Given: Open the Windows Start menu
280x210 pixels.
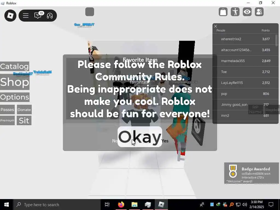Looking at the screenshot, I should (7, 205).
